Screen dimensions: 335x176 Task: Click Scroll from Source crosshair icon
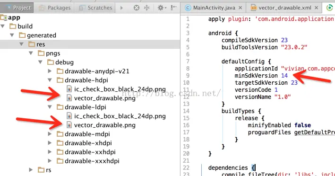tap(136, 8)
